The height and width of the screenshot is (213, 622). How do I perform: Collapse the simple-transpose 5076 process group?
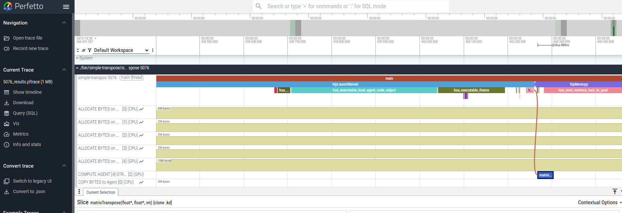(78, 68)
